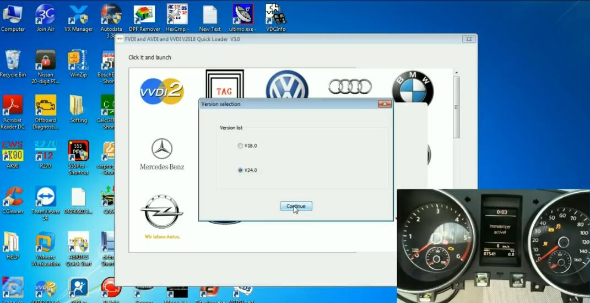This screenshot has height=303, width=590.
Task: Open DPF Remover desktop shortcut
Action: pyautogui.click(x=144, y=18)
